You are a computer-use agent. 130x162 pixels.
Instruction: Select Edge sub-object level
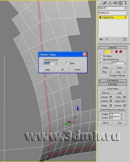(x=108, y=51)
